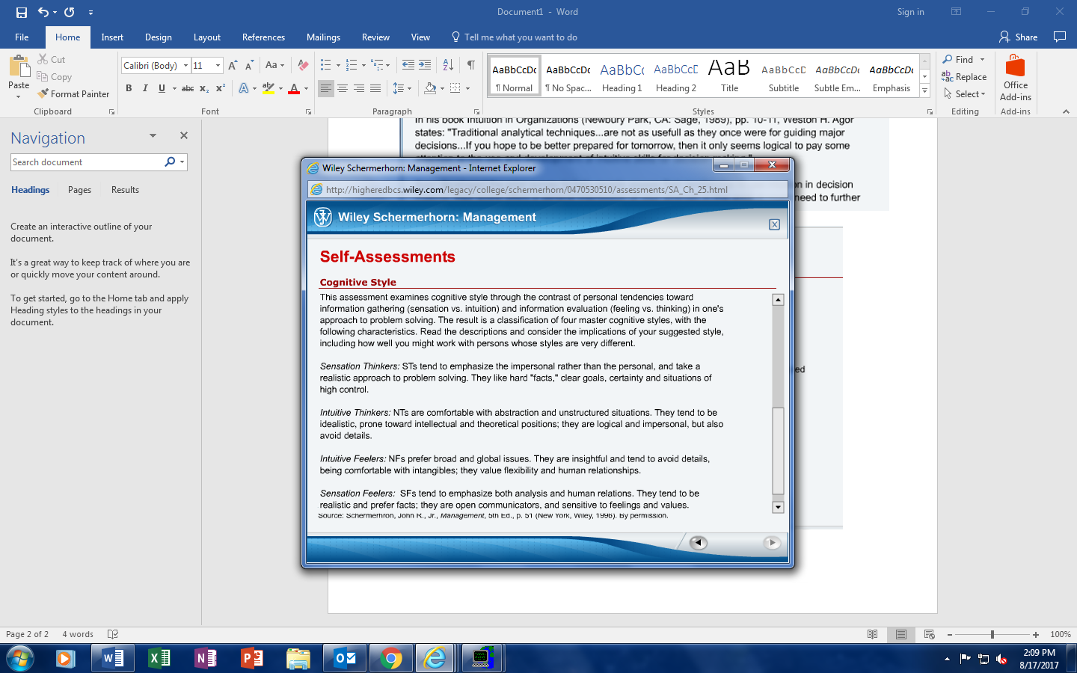Show paragraph marks with pilcrow icon
1077x673 pixels.
(470, 66)
